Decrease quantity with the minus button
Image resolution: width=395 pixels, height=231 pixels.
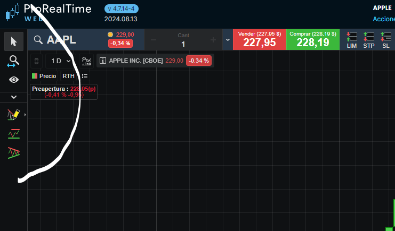tap(154, 40)
